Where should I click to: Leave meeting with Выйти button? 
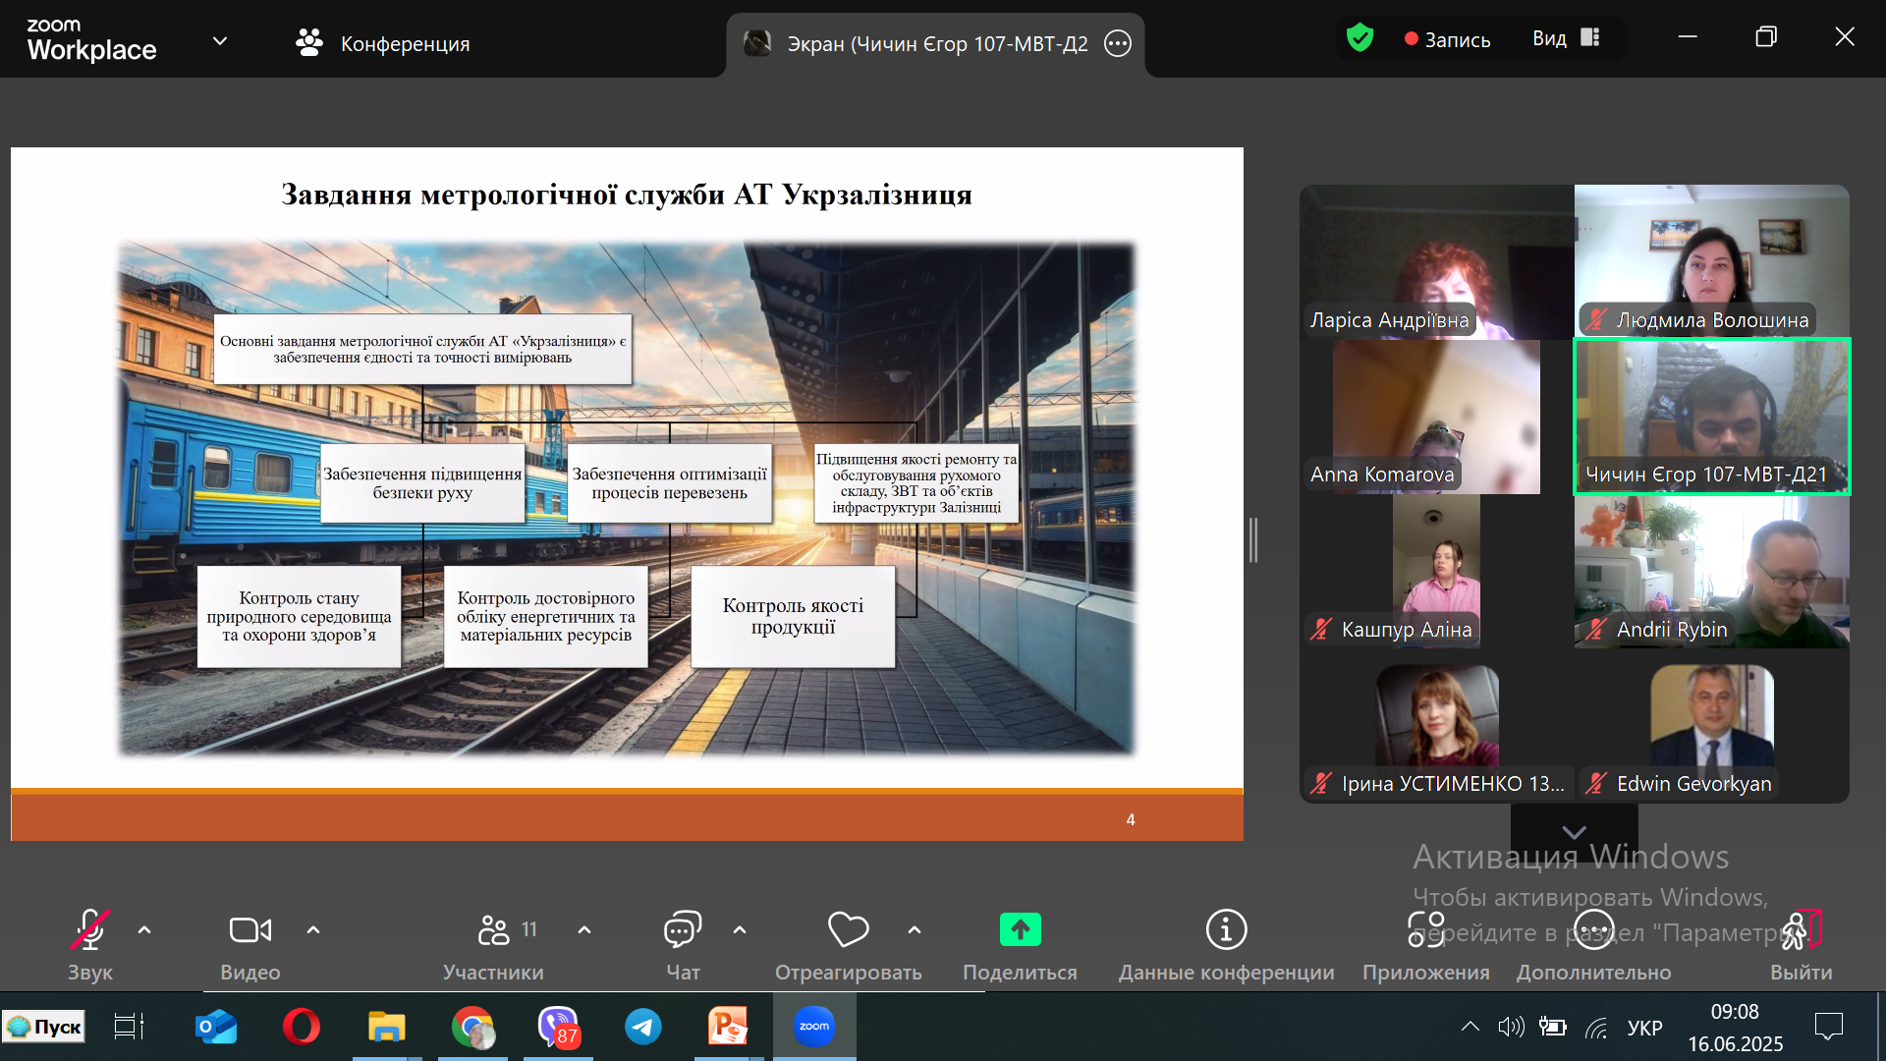1802,944
